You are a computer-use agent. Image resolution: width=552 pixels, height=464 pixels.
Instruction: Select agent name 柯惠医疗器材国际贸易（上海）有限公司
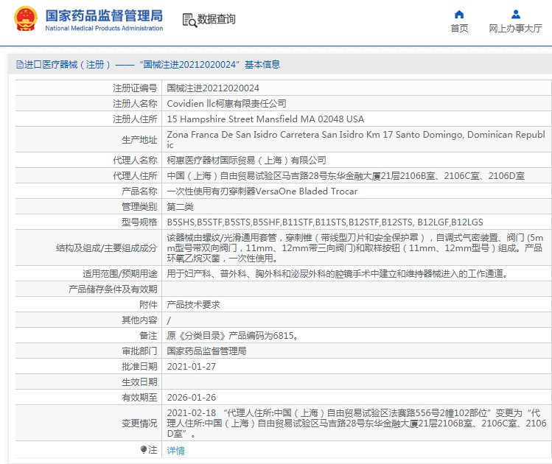pyautogui.click(x=246, y=161)
